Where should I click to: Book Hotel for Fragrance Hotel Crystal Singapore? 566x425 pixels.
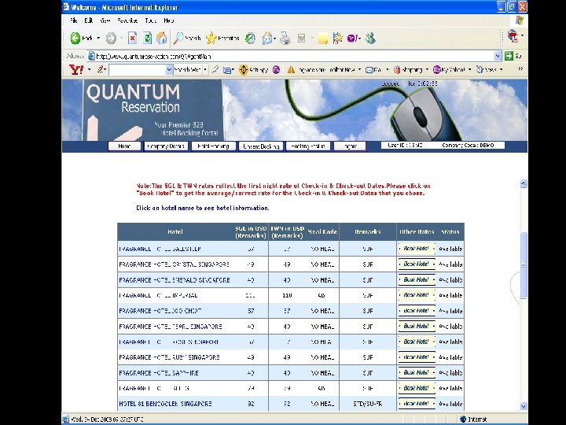[417, 264]
